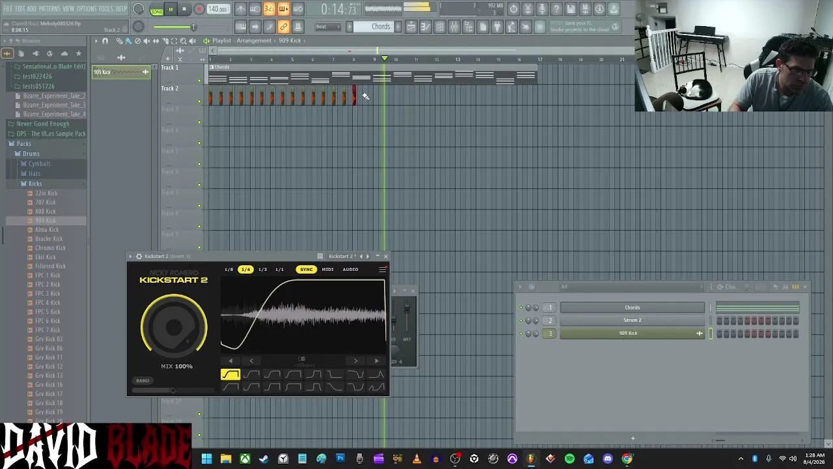Screen dimensions: 833x469
Task: Open the View menu
Action: [68, 9]
